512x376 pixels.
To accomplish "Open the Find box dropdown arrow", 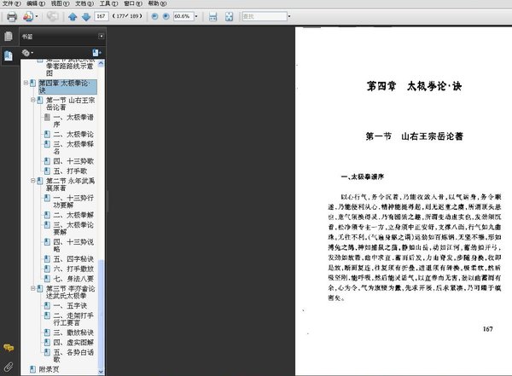I will [289, 16].
